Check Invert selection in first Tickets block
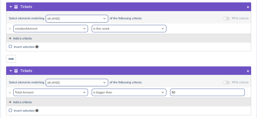 (x=10, y=47)
